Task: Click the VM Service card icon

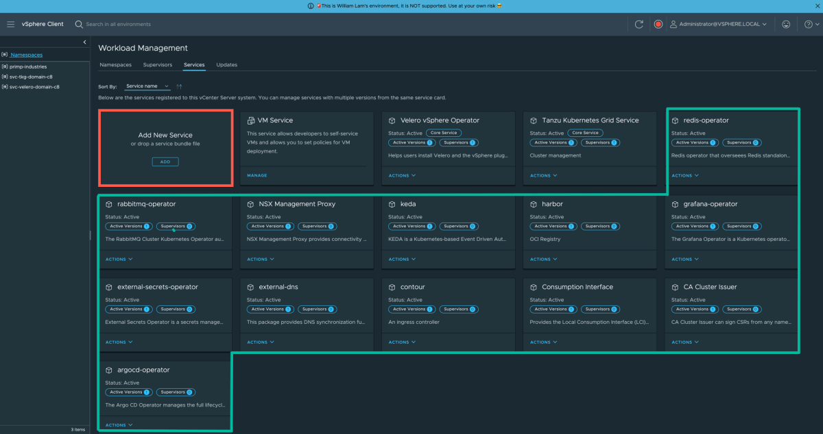Action: [251, 120]
